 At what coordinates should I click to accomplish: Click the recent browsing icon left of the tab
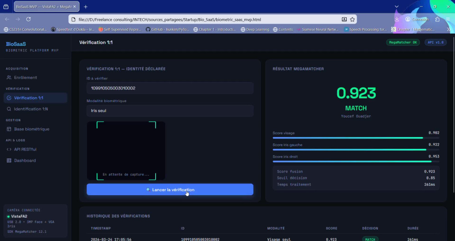[x=6, y=7]
